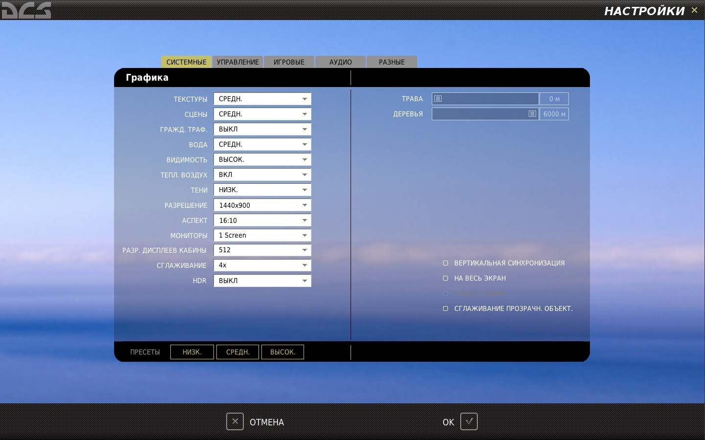The height and width of the screenshot is (440, 705).
Task: Click the DCS logo in the header
Action: point(26,10)
